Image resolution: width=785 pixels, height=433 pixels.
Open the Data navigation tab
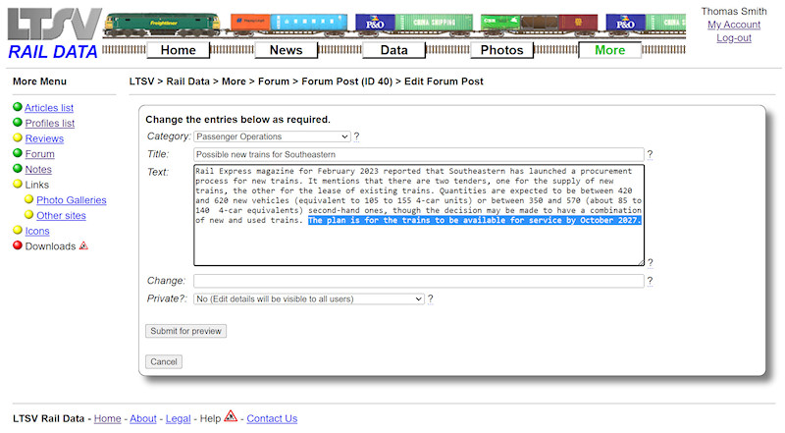pyautogui.click(x=394, y=50)
